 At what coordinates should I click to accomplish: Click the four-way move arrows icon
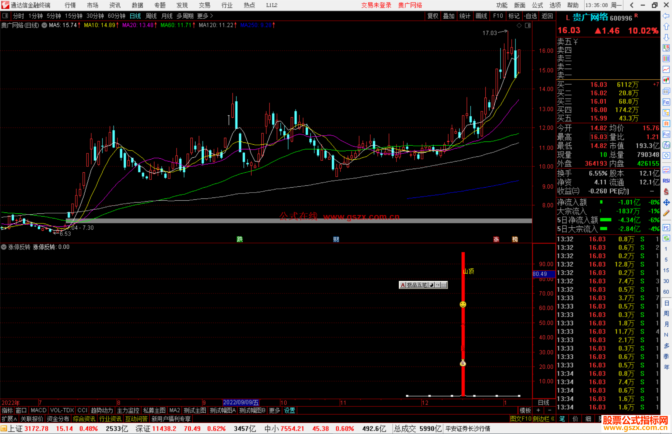(666, 203)
